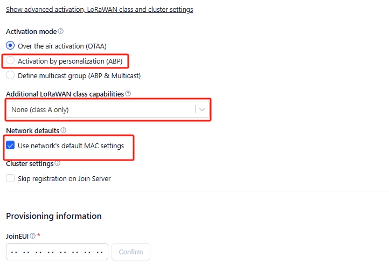Click help icon next to Activation mode
Viewport: 389px width, 270px height.
pyautogui.click(x=60, y=31)
